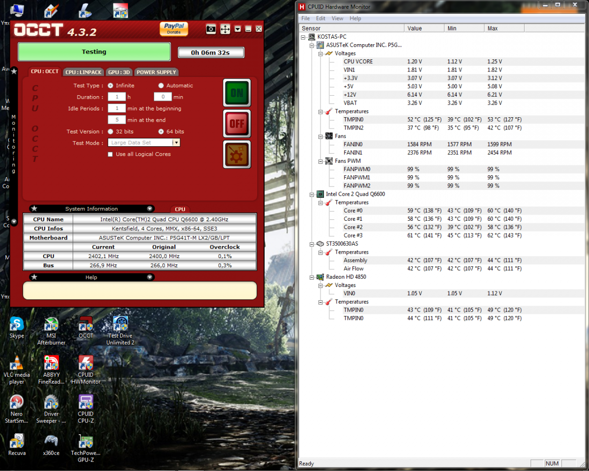Open the HWMonitor Edit menu
Image resolution: width=589 pixels, height=471 pixels.
[321, 18]
